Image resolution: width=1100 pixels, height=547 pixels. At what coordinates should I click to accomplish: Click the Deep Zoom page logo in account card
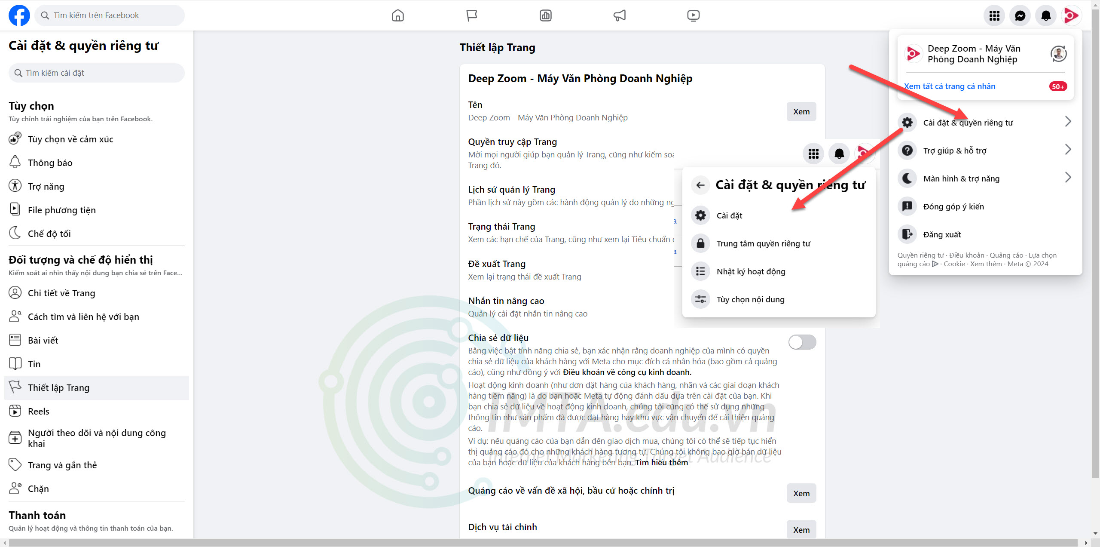(x=913, y=54)
